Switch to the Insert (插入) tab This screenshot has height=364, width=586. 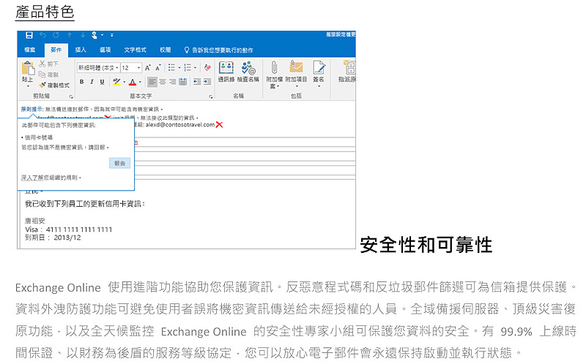tap(81, 50)
